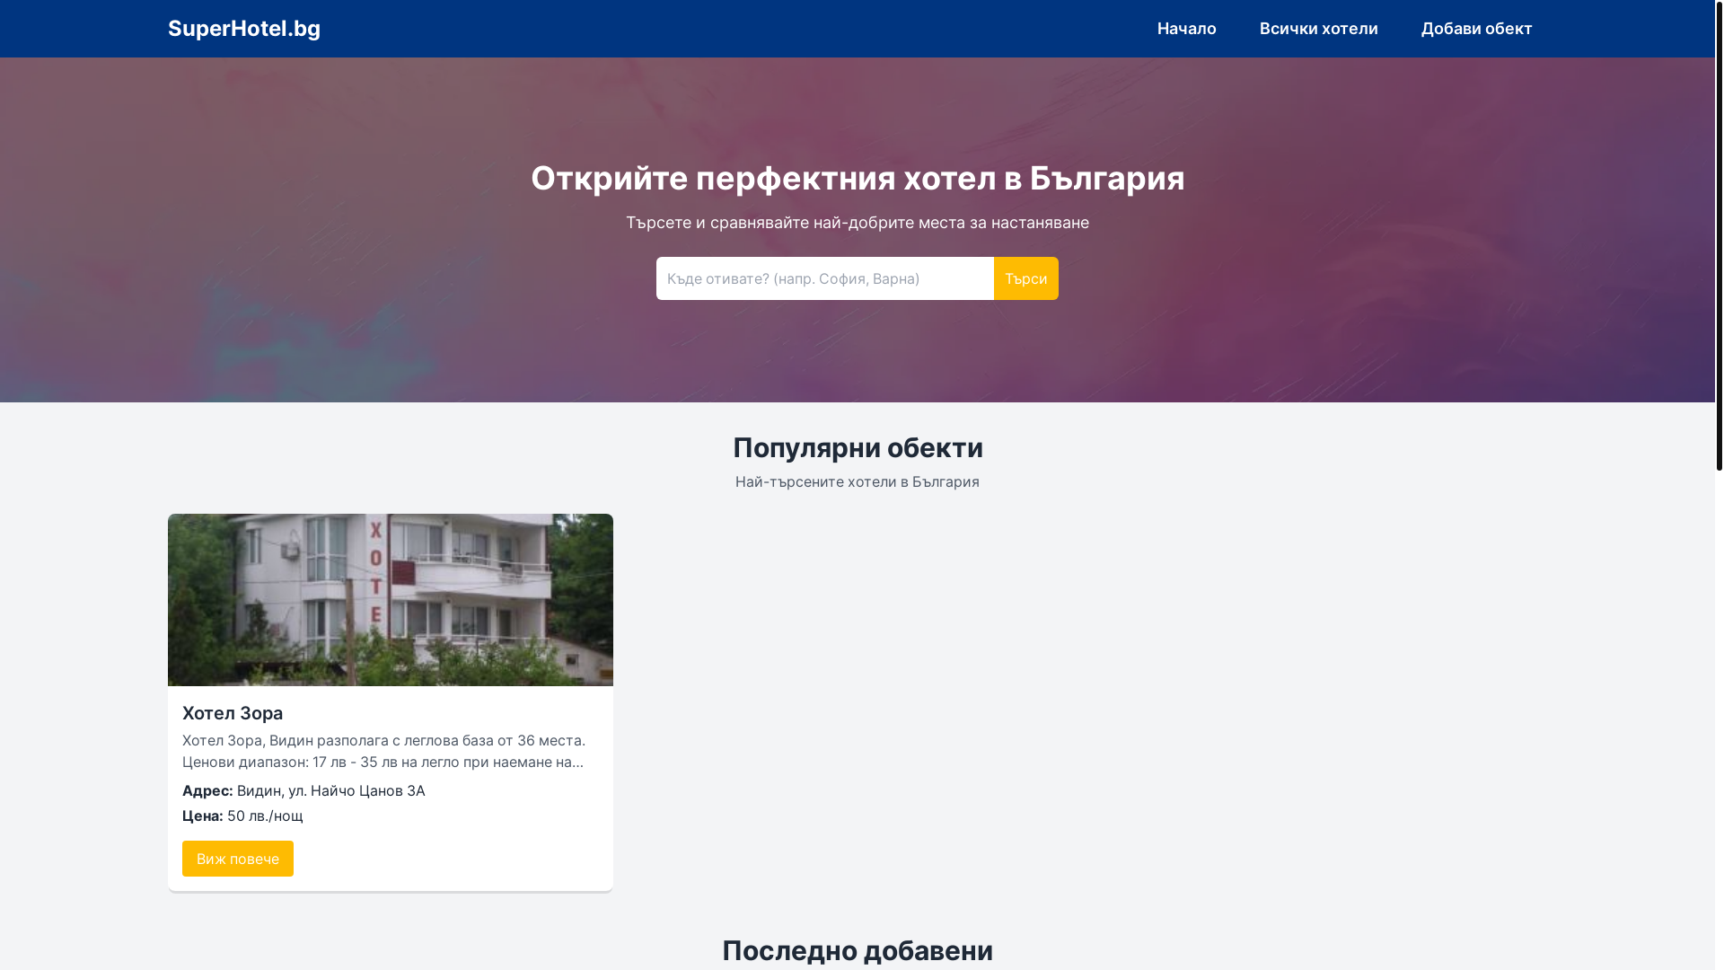Click the hero heading Открийте перфектния хотел в България
Screen dimensions: 1724x970
(858, 178)
